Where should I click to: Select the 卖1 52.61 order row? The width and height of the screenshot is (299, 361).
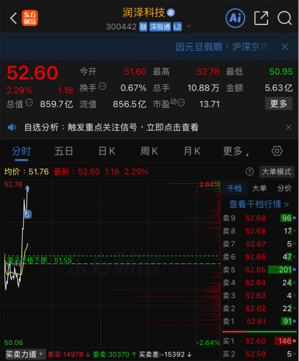(259, 321)
